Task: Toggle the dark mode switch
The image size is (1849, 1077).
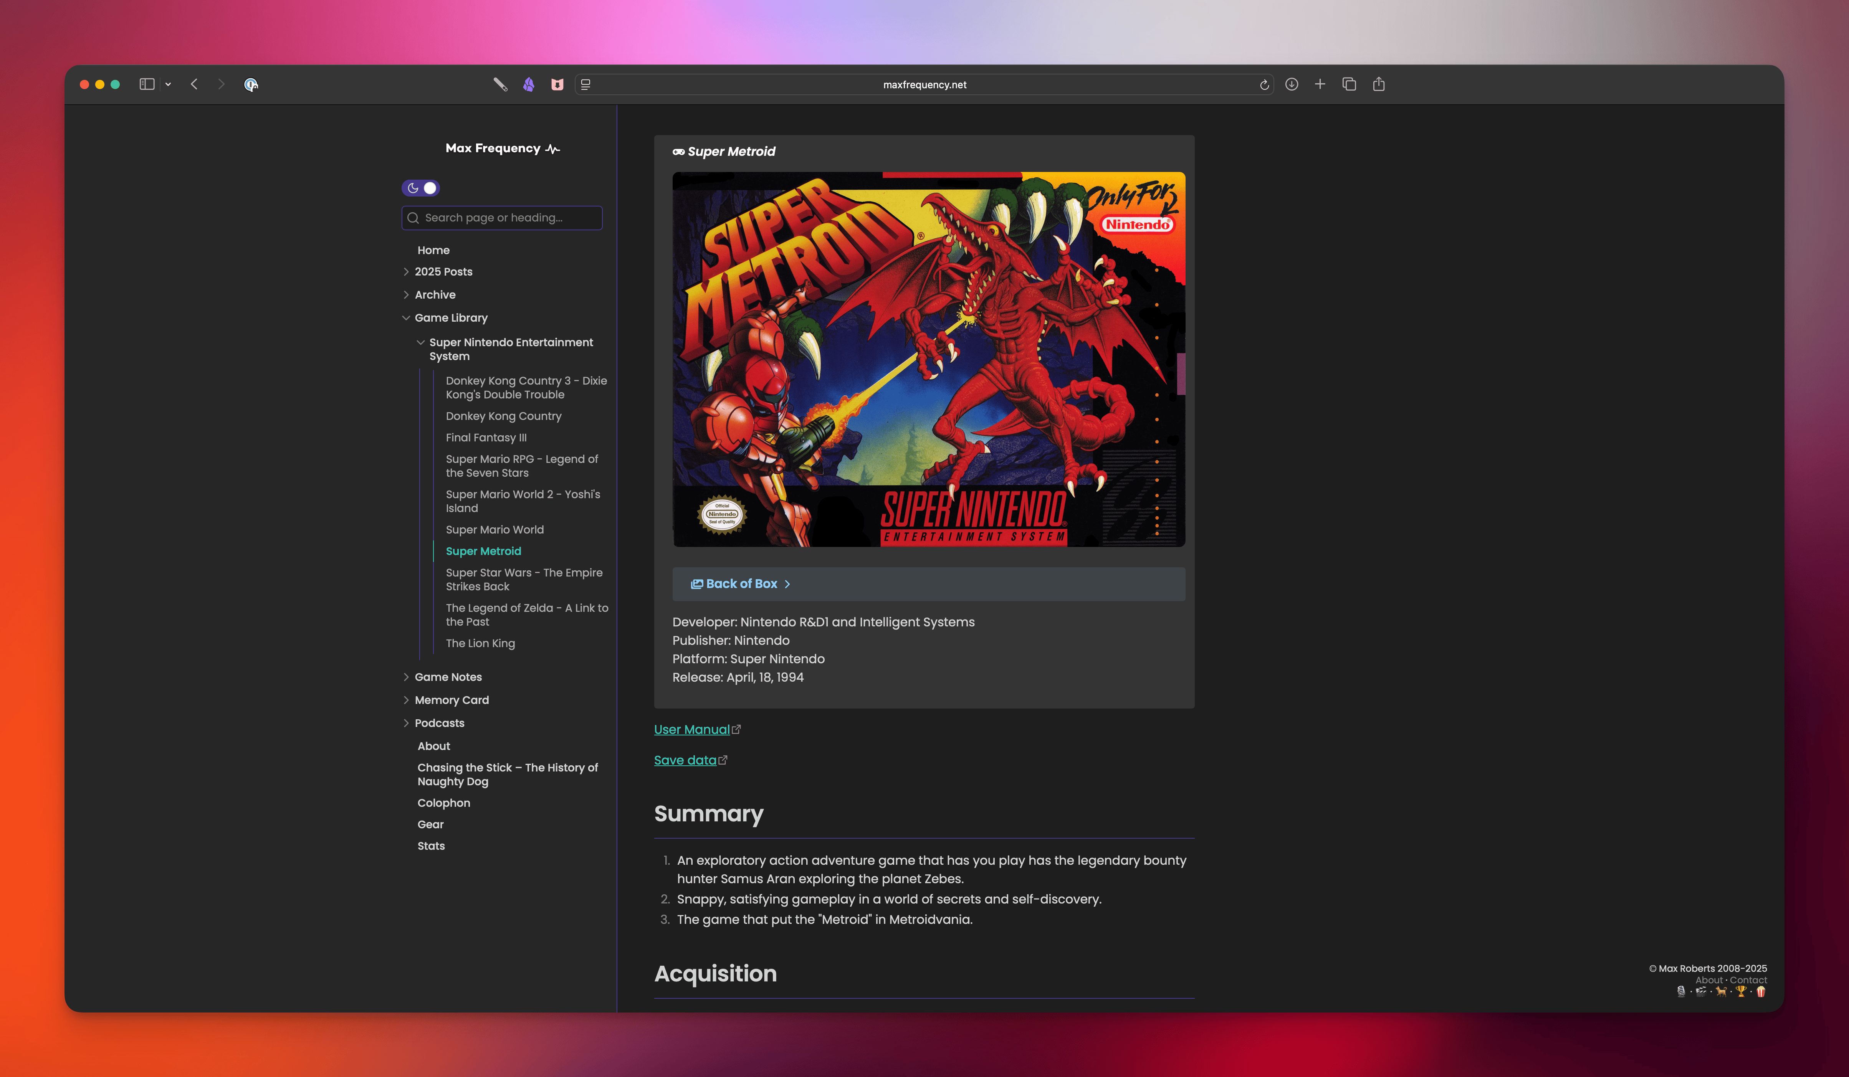Action: click(420, 188)
